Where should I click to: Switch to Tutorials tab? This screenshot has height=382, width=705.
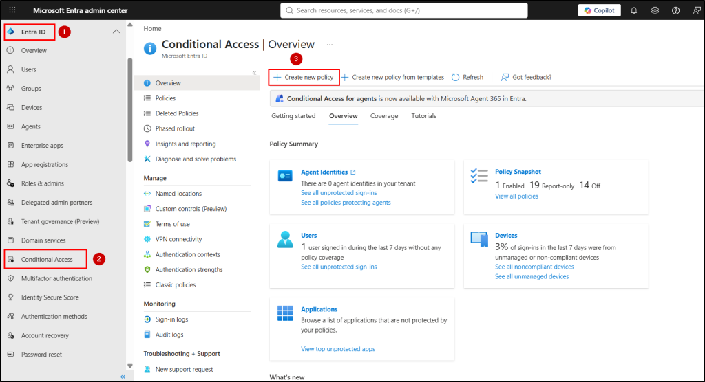pyautogui.click(x=423, y=116)
